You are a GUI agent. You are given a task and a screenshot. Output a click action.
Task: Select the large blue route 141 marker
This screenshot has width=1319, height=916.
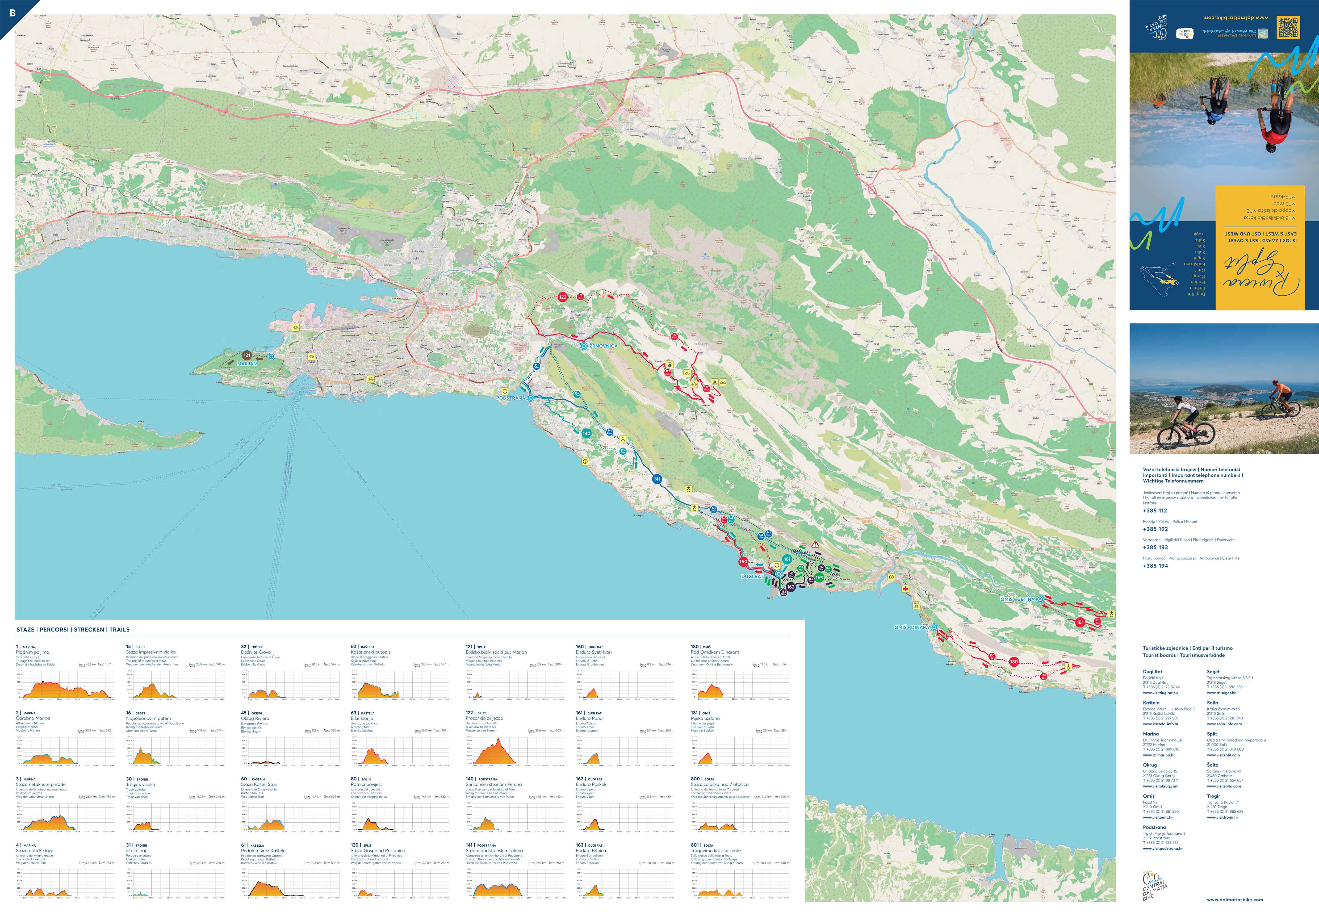tap(657, 479)
